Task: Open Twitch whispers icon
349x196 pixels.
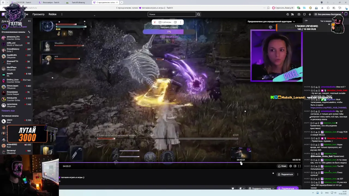Action: 304,14
